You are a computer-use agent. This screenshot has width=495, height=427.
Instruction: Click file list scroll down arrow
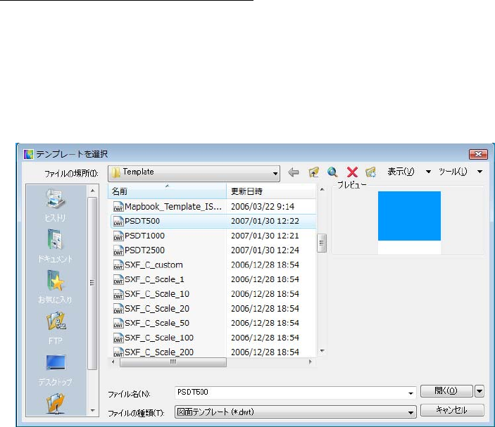pyautogui.click(x=322, y=351)
